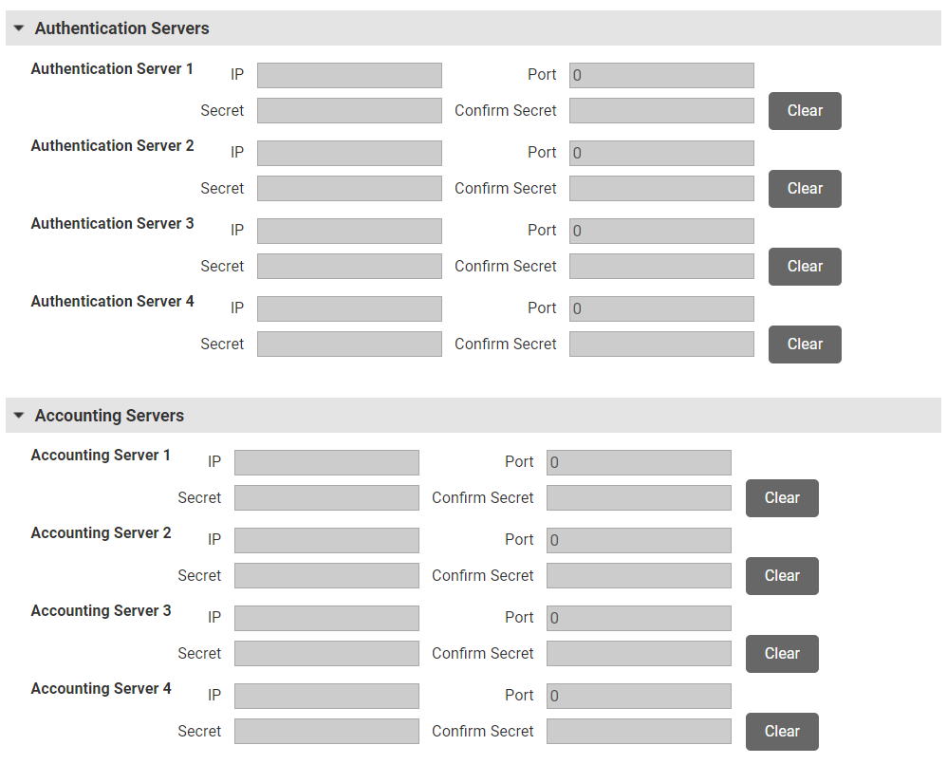Click the Secret field of Authentication Server 3
947x764 pixels.
(x=349, y=267)
